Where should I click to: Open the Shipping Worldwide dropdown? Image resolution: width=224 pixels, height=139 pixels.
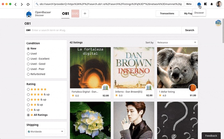(46, 131)
